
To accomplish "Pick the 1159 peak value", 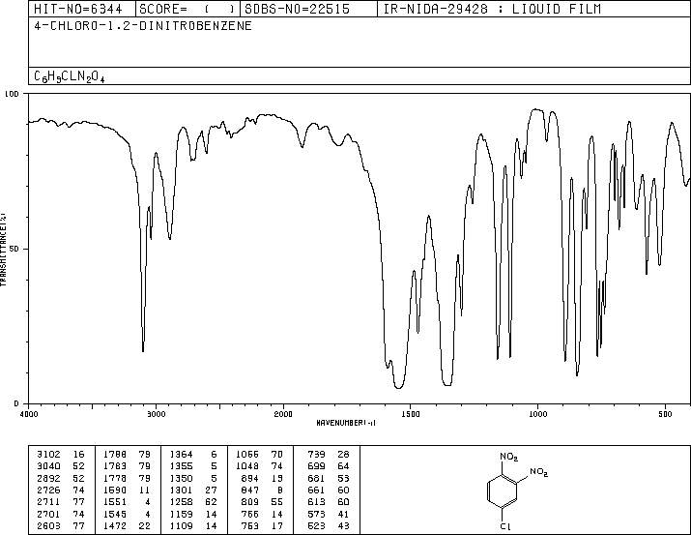I will [x=193, y=514].
